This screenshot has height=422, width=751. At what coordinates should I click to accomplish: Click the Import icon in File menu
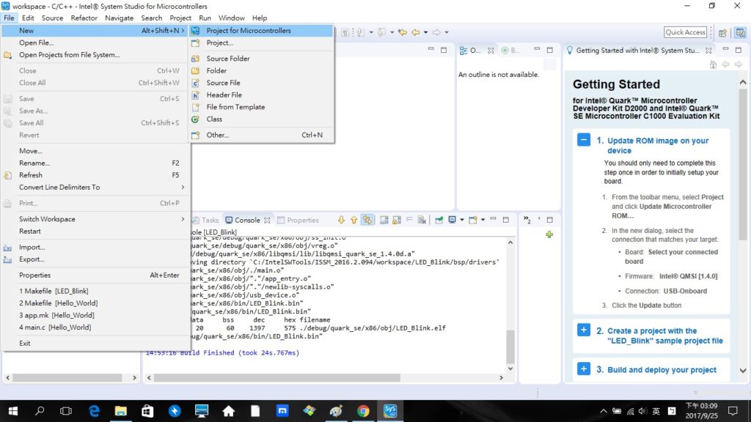point(7,248)
